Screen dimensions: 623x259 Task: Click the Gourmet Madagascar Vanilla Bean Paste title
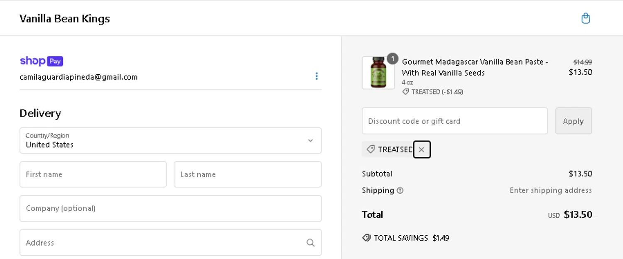tap(475, 67)
